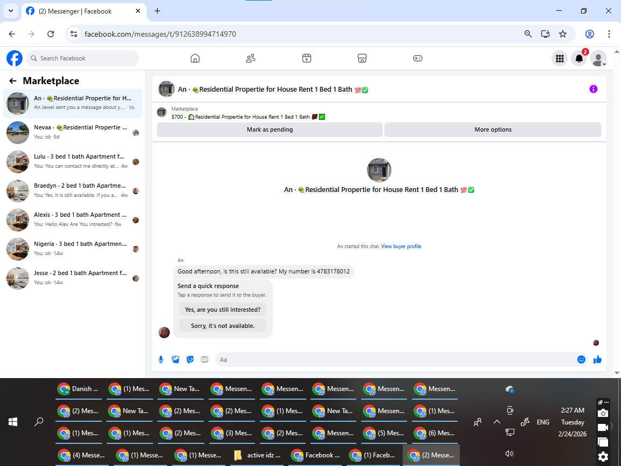
Task: Send a voice clip with microphone icon
Action: click(161, 359)
